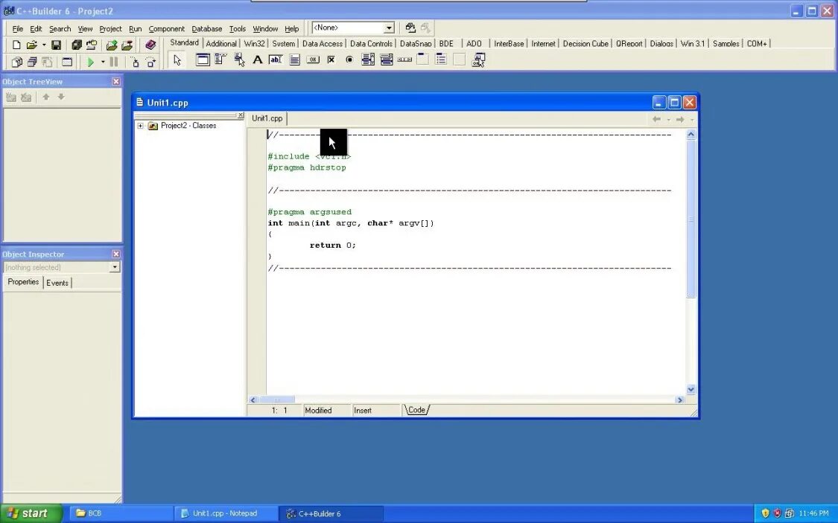Expand the Project2 - Classes tree node

140,126
